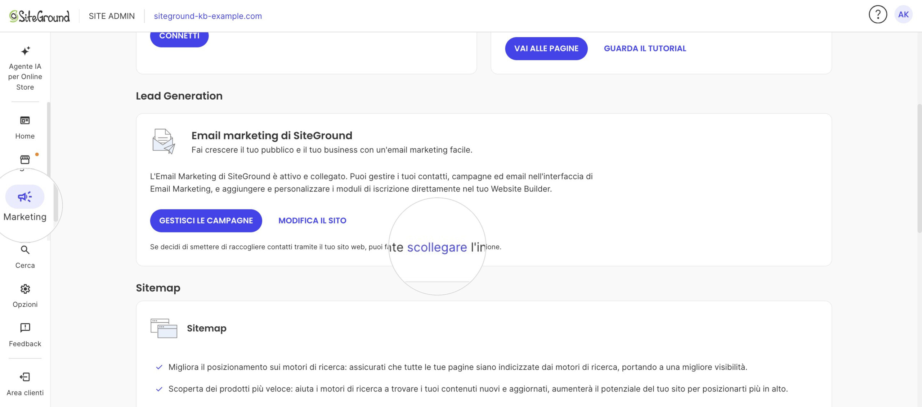Select the Marketing megaphone icon
The image size is (922, 407).
tap(25, 197)
